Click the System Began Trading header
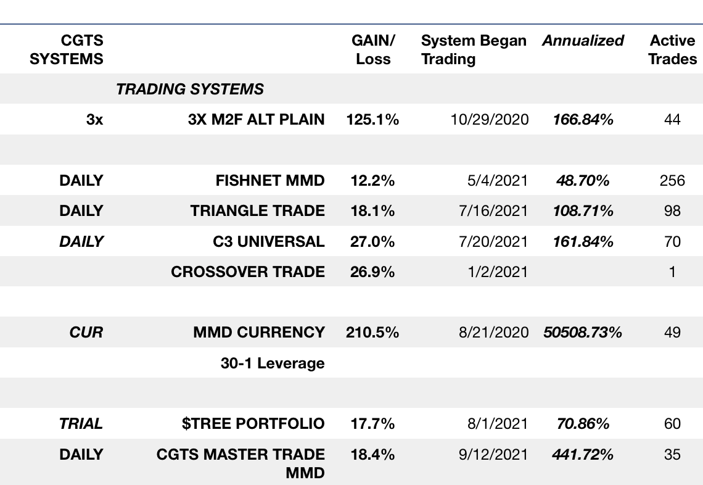 click(473, 50)
